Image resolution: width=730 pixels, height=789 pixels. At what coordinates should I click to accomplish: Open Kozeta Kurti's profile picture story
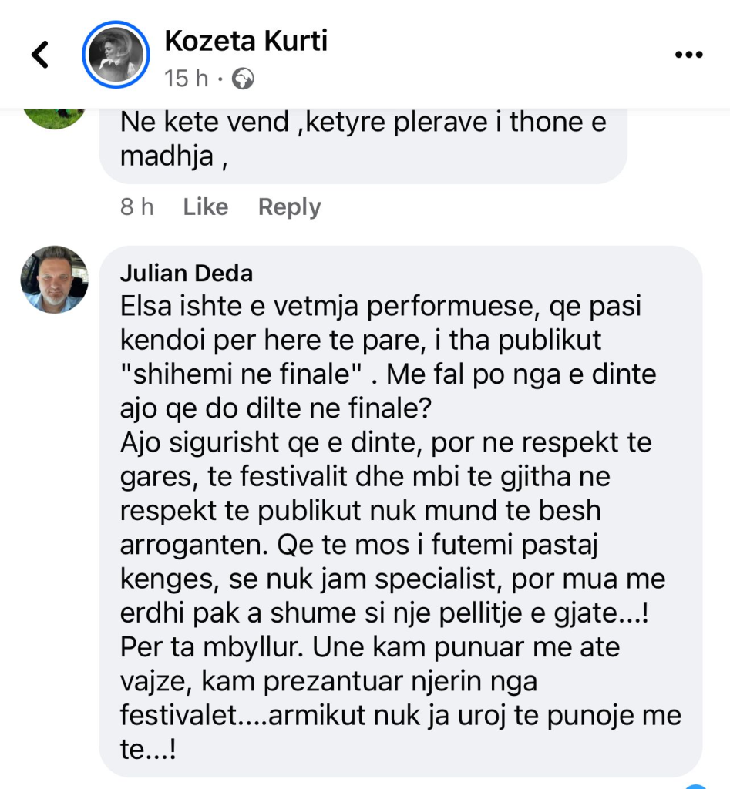tap(115, 54)
